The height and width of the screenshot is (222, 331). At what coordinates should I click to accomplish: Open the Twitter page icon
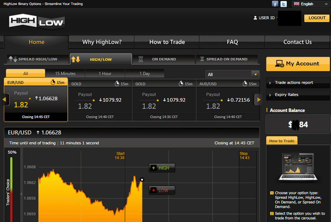coord(283,4)
